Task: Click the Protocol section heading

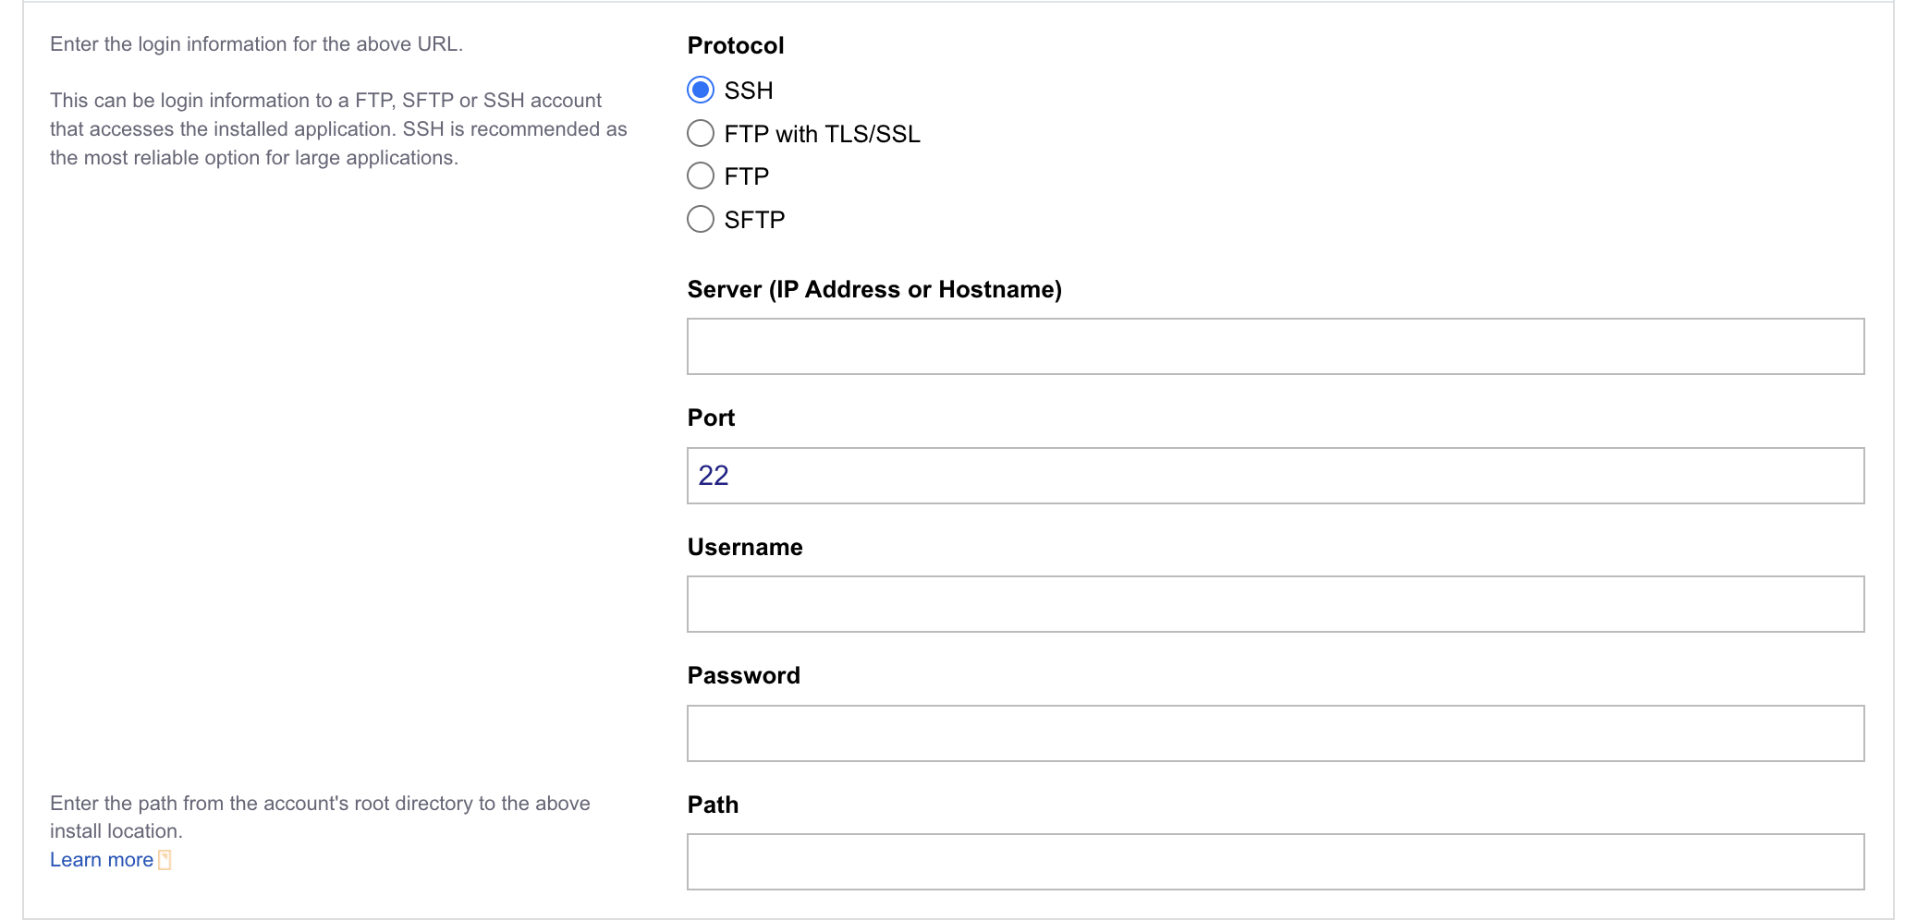Action: (x=735, y=44)
